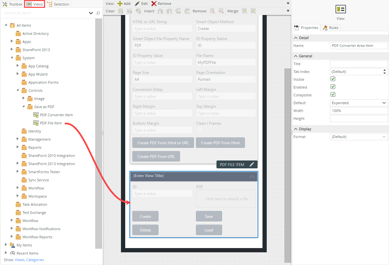Switch to the Rules tab
This screenshot has width=389, height=265.
click(x=331, y=28)
